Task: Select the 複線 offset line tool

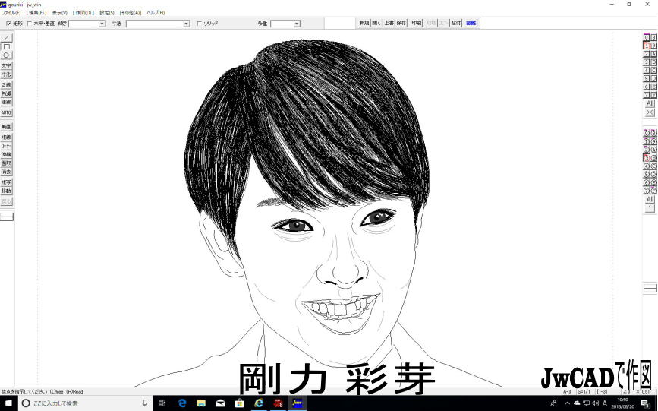Action: tap(6, 137)
